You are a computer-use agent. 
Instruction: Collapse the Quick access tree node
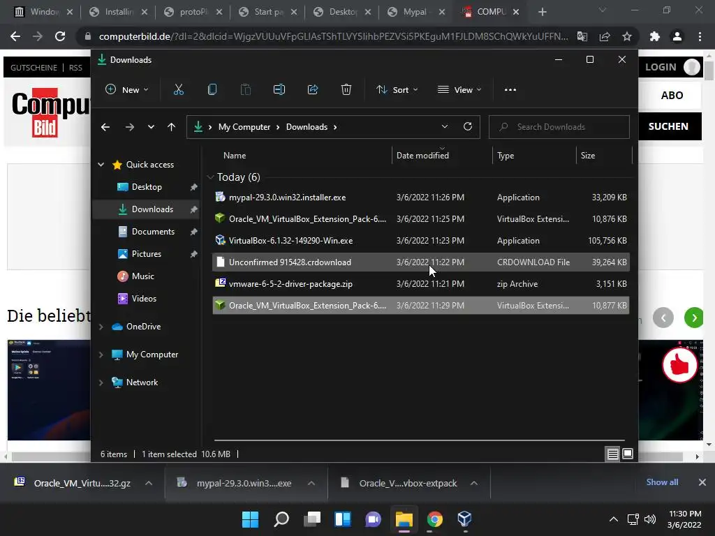pyautogui.click(x=101, y=165)
